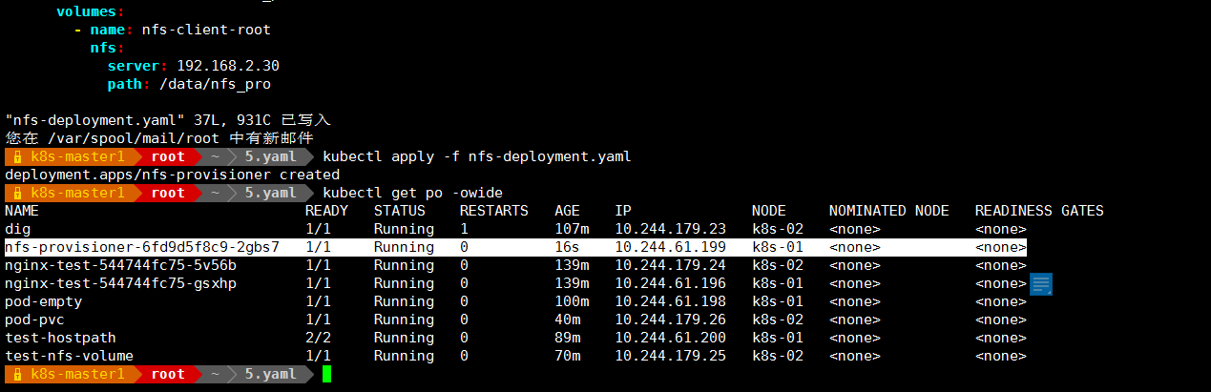Click the age value 100m

(572, 301)
